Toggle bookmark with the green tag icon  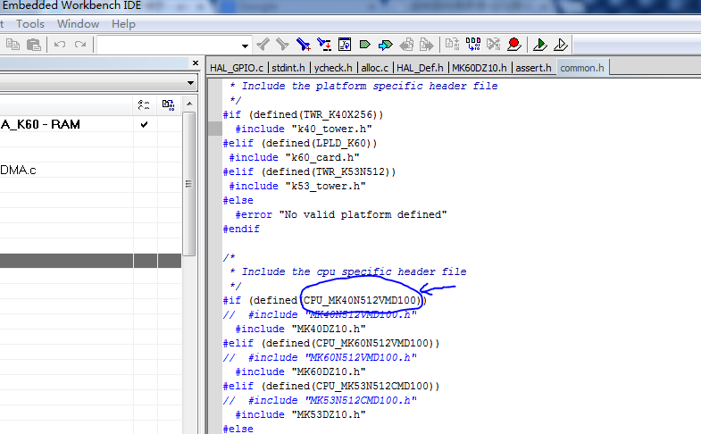[x=365, y=45]
